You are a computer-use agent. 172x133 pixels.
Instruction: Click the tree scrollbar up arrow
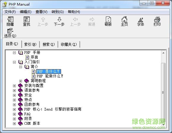163,53
